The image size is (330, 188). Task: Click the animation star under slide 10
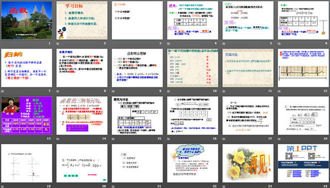(168, 91)
